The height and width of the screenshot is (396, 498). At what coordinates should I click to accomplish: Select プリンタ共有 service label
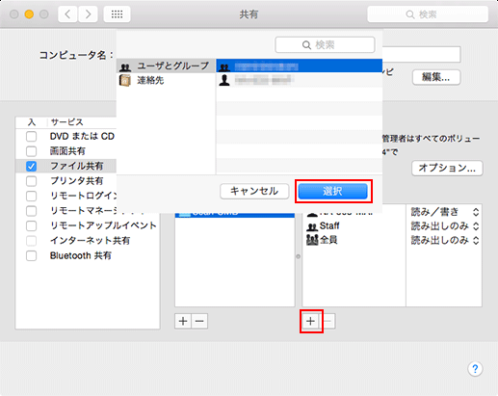coord(76,181)
